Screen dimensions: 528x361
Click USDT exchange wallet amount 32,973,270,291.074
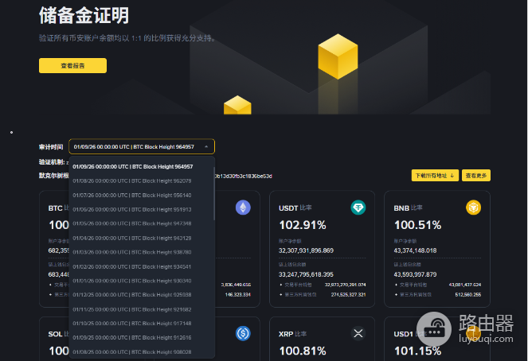click(x=345, y=285)
